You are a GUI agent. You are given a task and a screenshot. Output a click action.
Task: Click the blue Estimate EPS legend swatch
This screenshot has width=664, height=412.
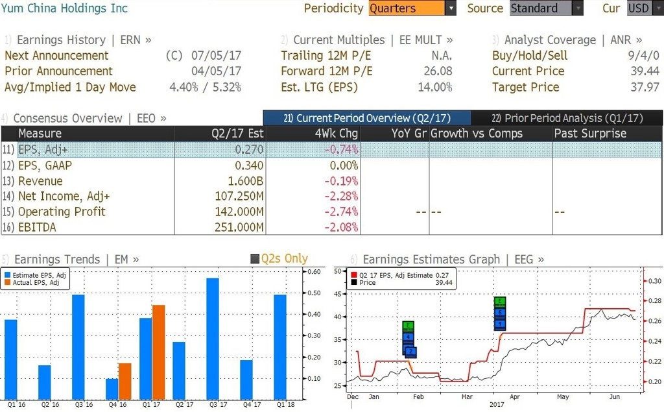(7, 275)
